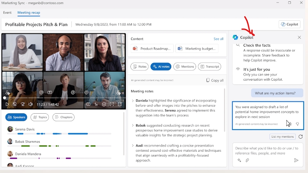This screenshot has width=308, height=173.
Task: Click mention marker on bottom-left video
Action: (41, 92)
